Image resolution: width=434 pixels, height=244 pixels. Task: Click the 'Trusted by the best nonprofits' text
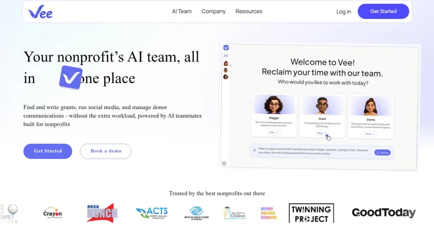217,193
